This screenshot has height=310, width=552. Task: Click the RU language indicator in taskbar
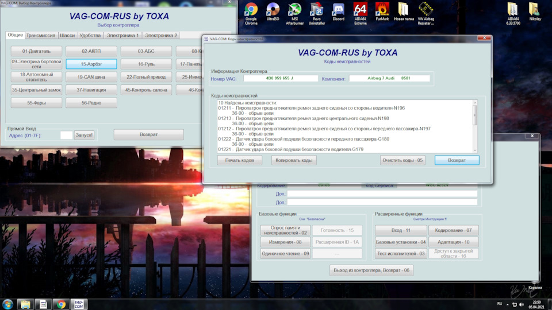(499, 304)
